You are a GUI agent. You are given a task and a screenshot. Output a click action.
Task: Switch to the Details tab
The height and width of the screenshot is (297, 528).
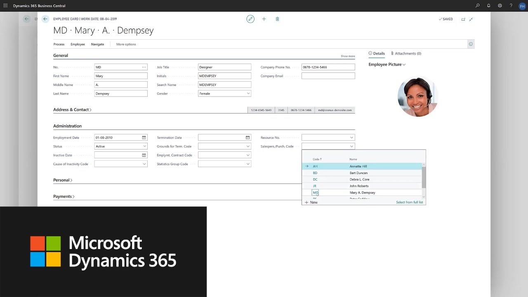pos(377,53)
